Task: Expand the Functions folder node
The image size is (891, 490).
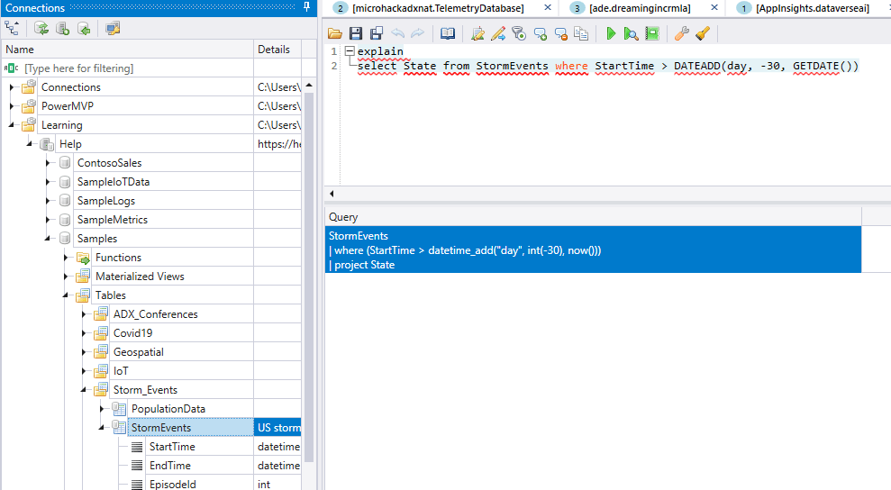Action: pos(66,258)
